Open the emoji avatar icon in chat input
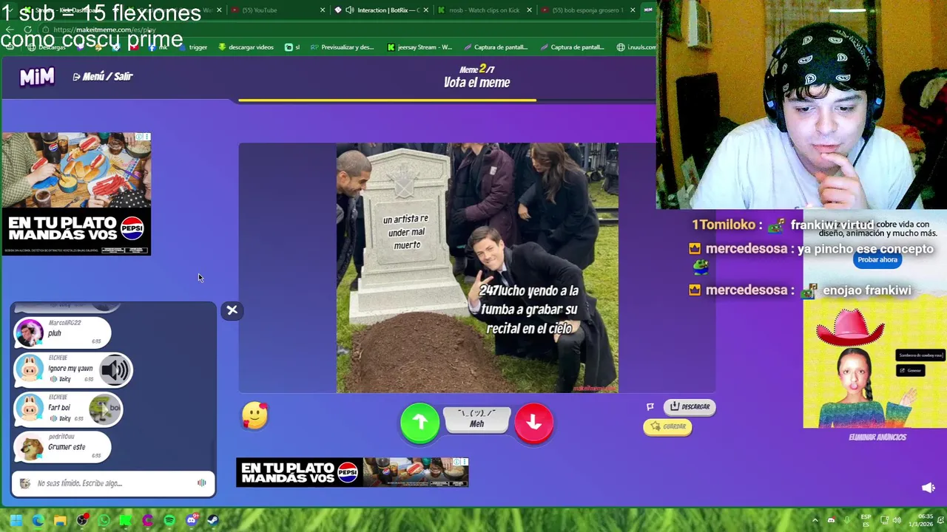Viewport: 947px width, 532px height. [25, 483]
